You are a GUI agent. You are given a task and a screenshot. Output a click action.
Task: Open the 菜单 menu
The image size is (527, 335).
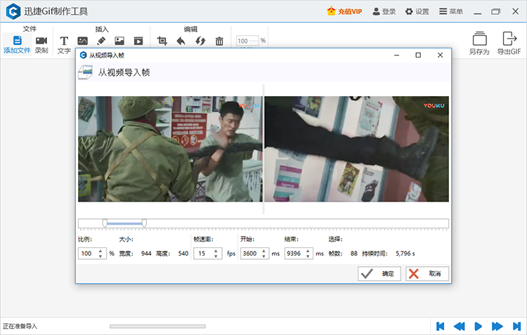coord(451,11)
